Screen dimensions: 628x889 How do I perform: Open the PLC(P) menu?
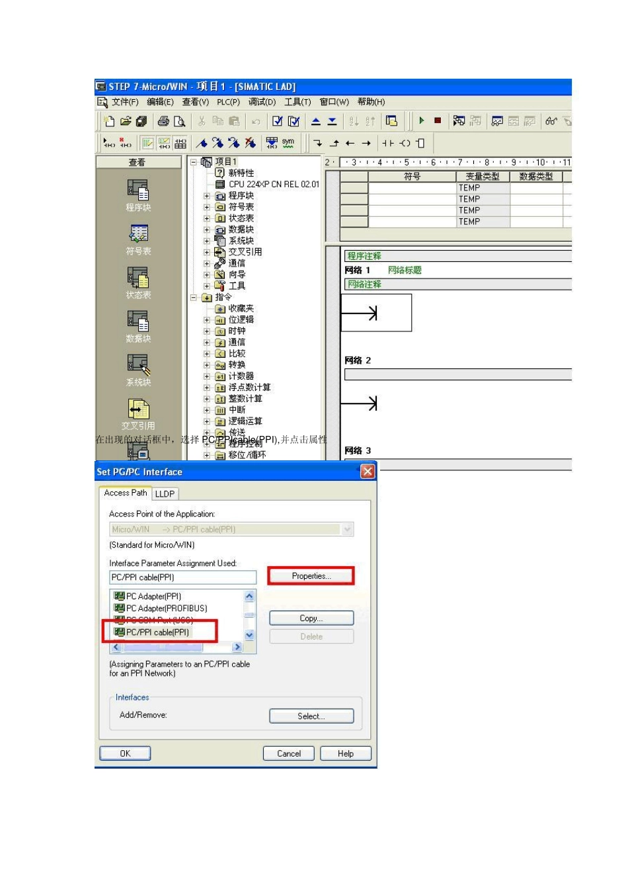pos(228,102)
